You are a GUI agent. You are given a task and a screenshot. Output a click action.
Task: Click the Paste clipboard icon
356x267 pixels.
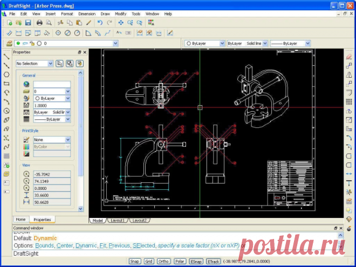tap(79, 23)
